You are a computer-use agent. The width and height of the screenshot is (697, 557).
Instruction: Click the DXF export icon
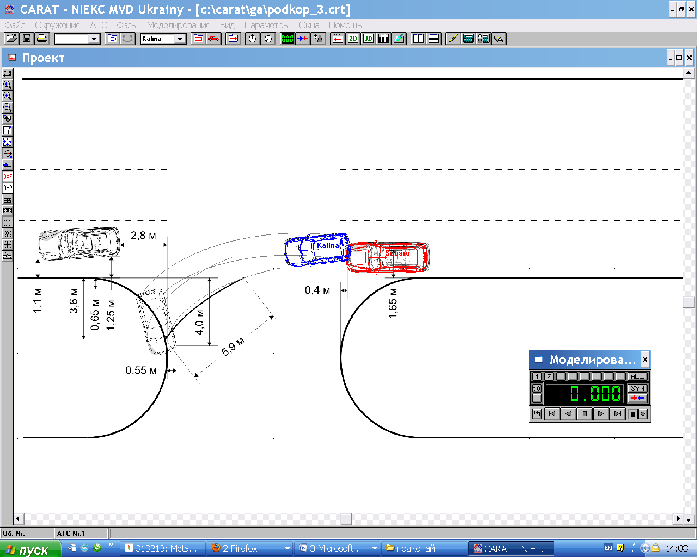pos(8,176)
